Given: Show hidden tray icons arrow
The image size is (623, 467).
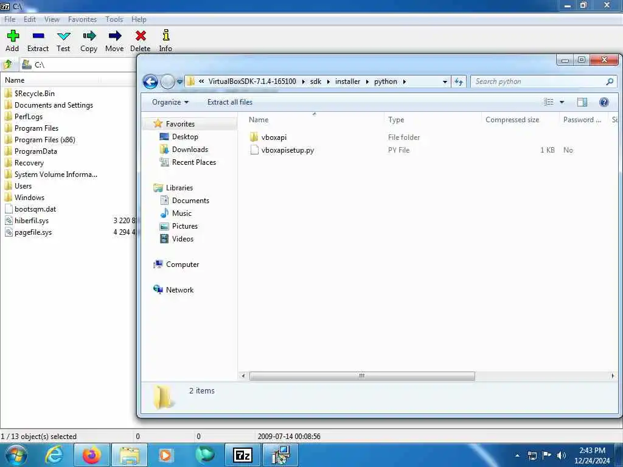Looking at the screenshot, I should click(517, 455).
